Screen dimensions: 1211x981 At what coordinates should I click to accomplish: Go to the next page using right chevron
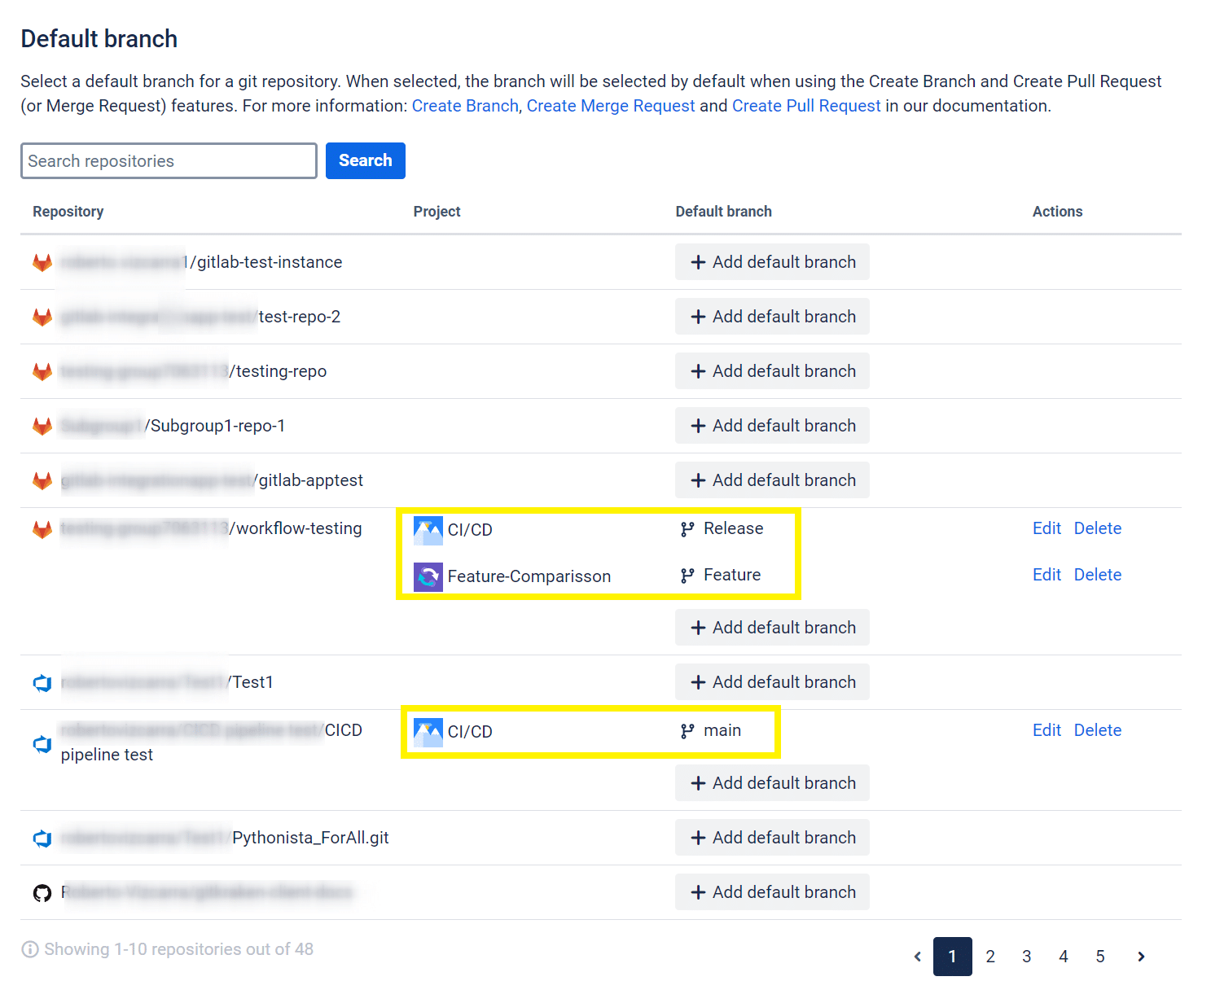click(x=1141, y=957)
